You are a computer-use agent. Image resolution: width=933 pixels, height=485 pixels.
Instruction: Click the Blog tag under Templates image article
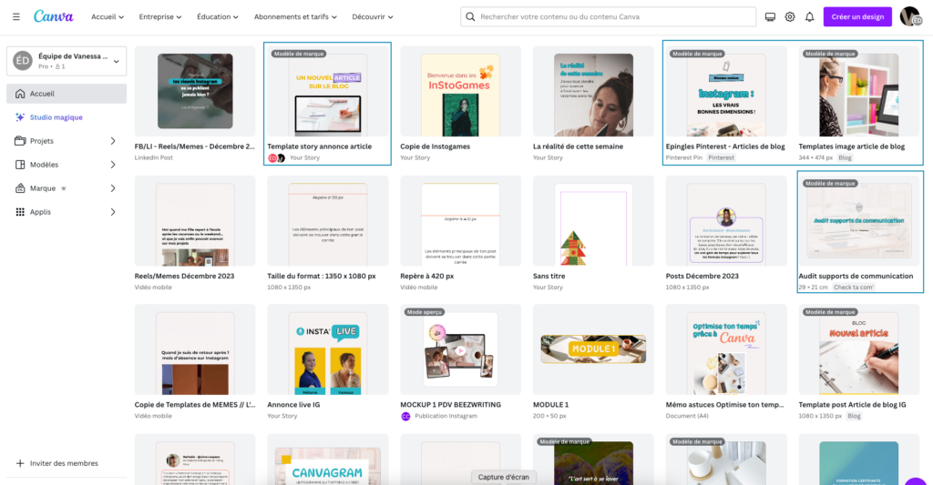click(x=845, y=157)
